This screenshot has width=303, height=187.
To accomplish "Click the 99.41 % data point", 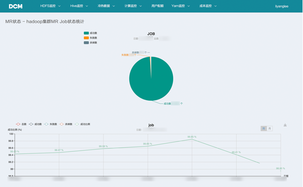I will point(236,155).
